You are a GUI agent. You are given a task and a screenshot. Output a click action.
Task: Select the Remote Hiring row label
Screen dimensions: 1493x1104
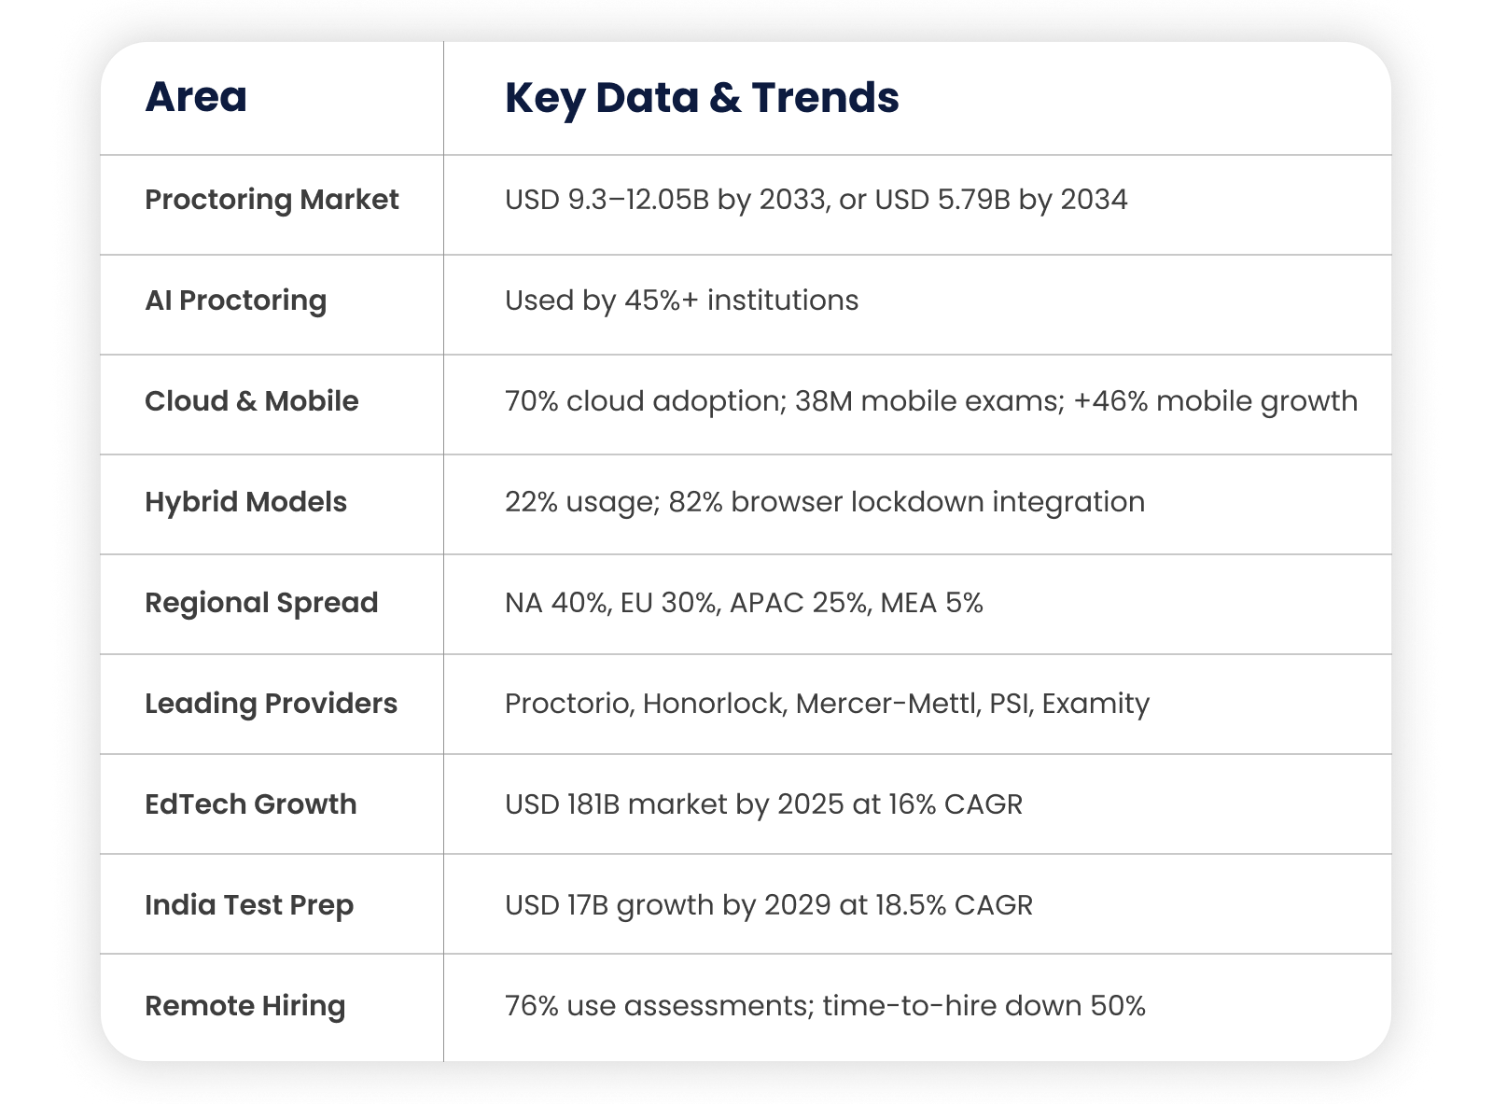[245, 1006]
